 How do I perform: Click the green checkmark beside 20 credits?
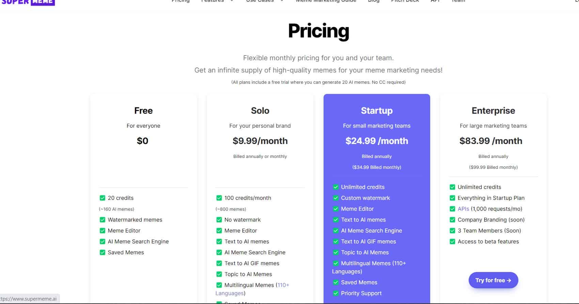pos(102,198)
